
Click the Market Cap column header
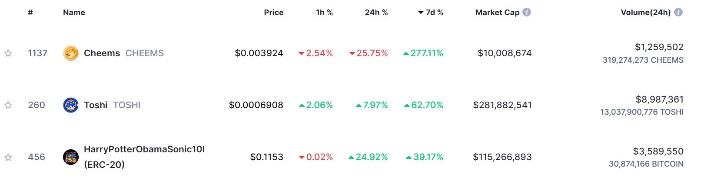coord(497,13)
